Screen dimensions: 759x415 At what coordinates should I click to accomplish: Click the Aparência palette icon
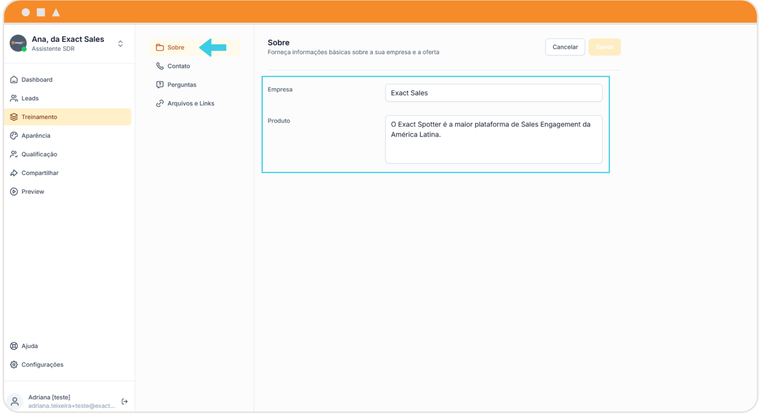click(14, 136)
